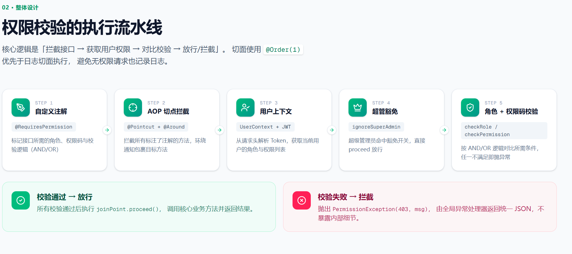Viewport: 572px width, 254px height.
Task: Click the section label 02 · 整体设计
Action: point(20,8)
